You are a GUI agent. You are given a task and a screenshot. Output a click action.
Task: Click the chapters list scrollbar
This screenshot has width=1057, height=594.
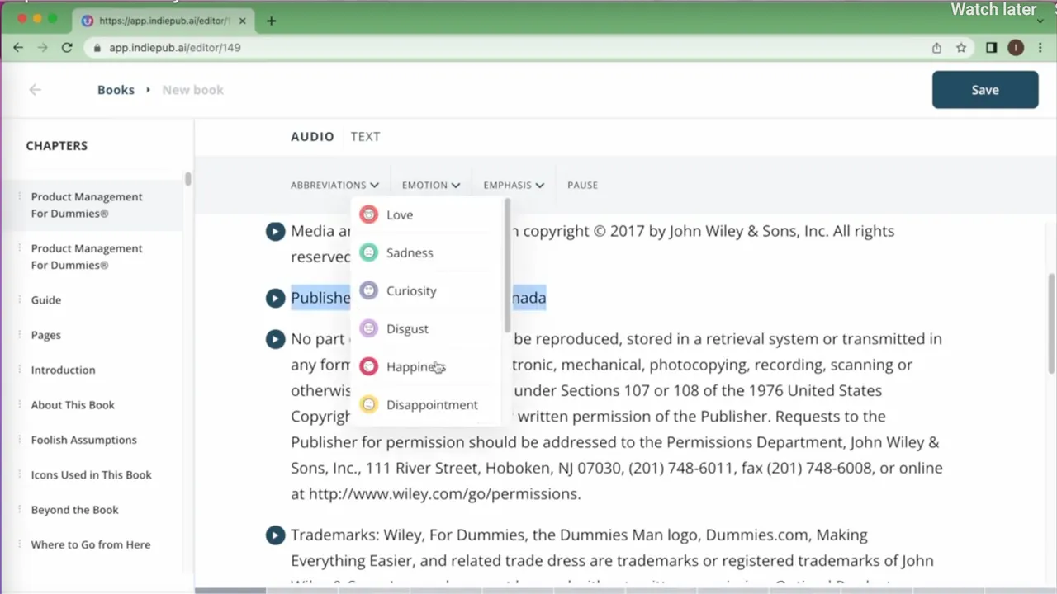pyautogui.click(x=188, y=179)
